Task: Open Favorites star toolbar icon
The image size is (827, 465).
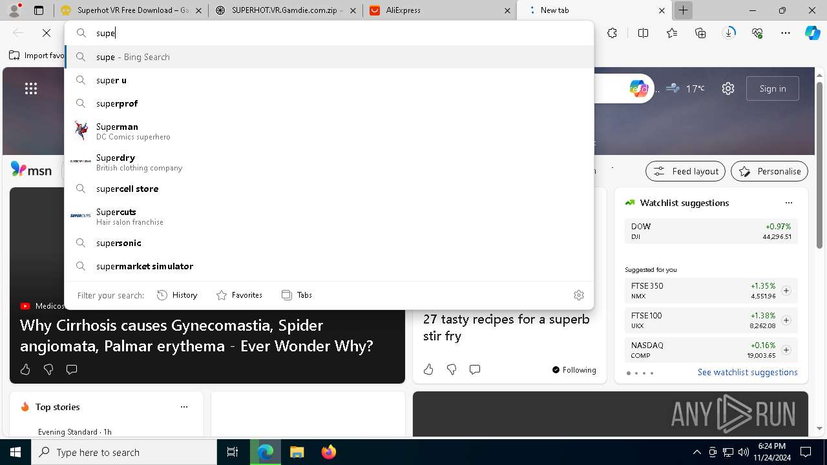Action: point(672,33)
